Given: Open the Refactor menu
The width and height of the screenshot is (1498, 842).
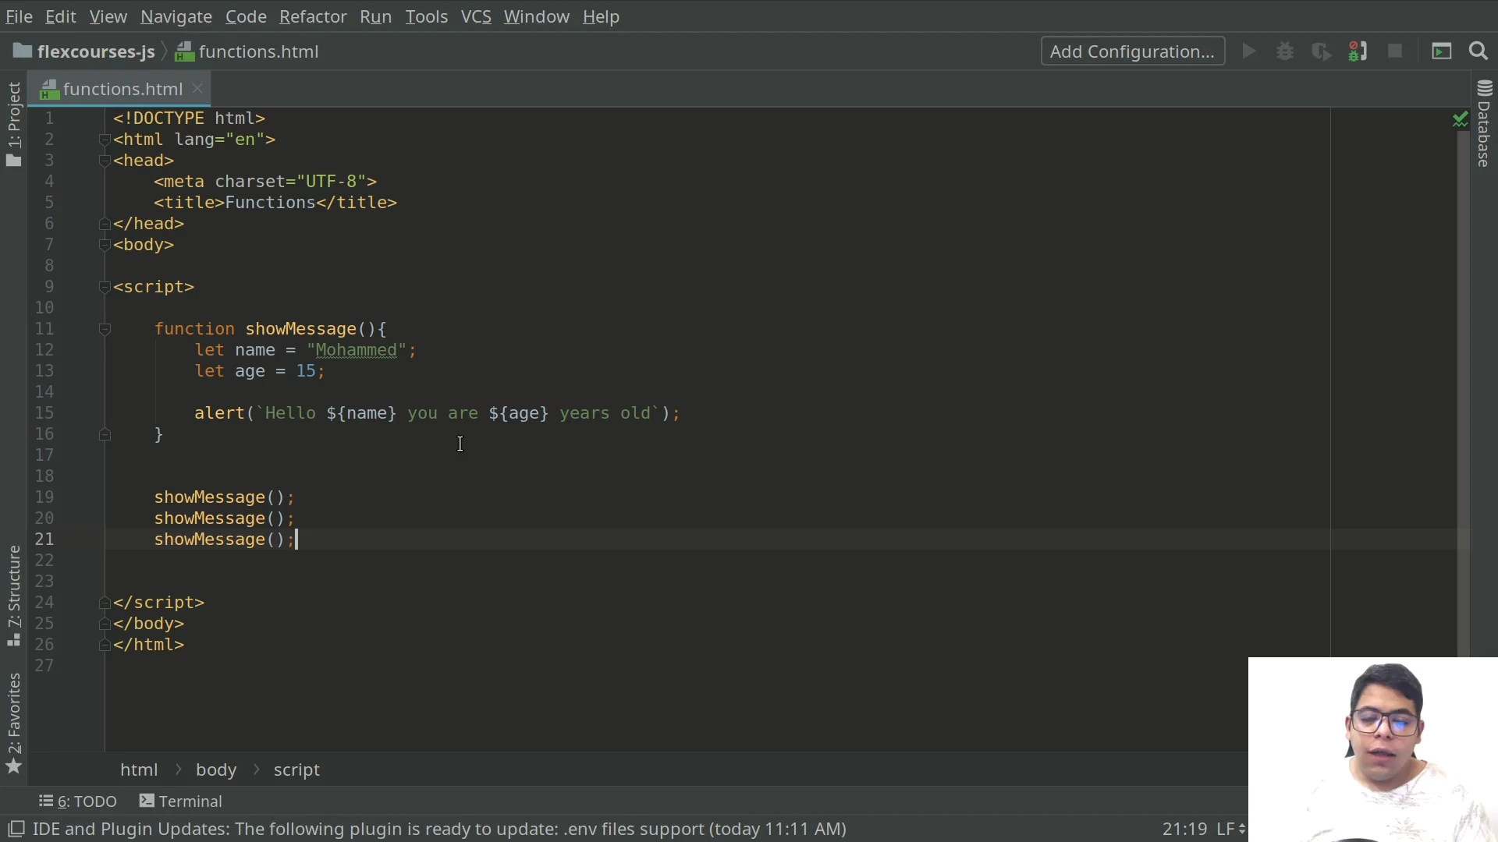Looking at the screenshot, I should click(313, 16).
